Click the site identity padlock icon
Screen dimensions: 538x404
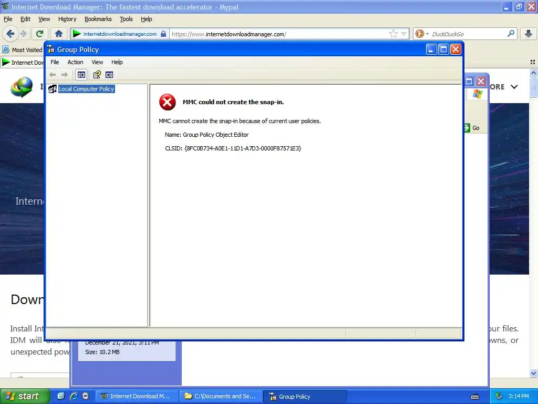point(163,34)
